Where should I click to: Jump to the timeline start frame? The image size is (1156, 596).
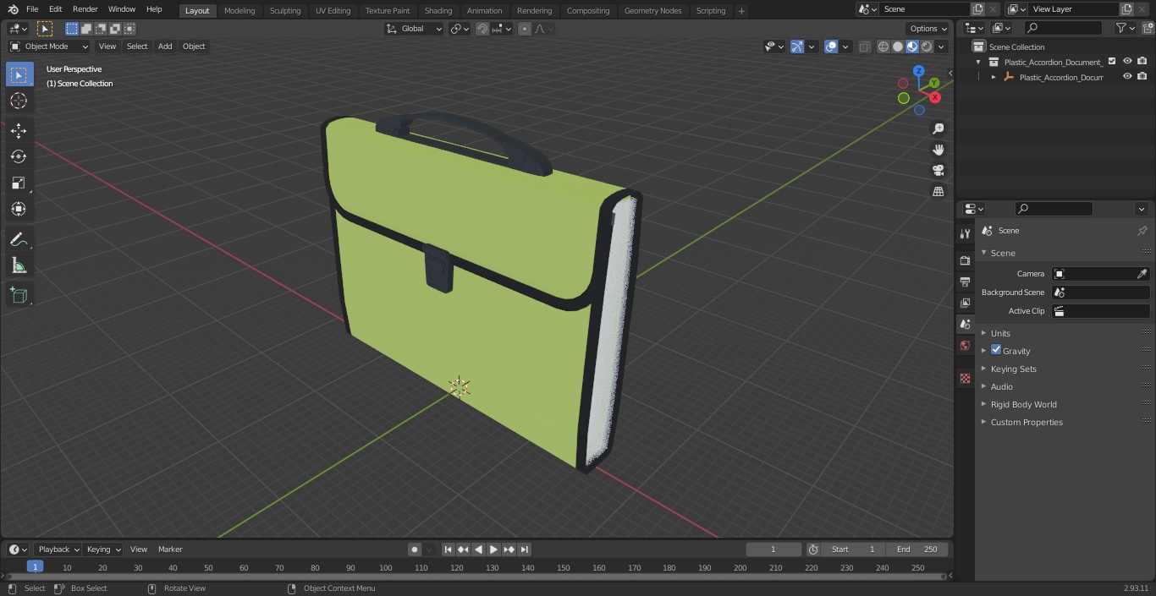(449, 550)
